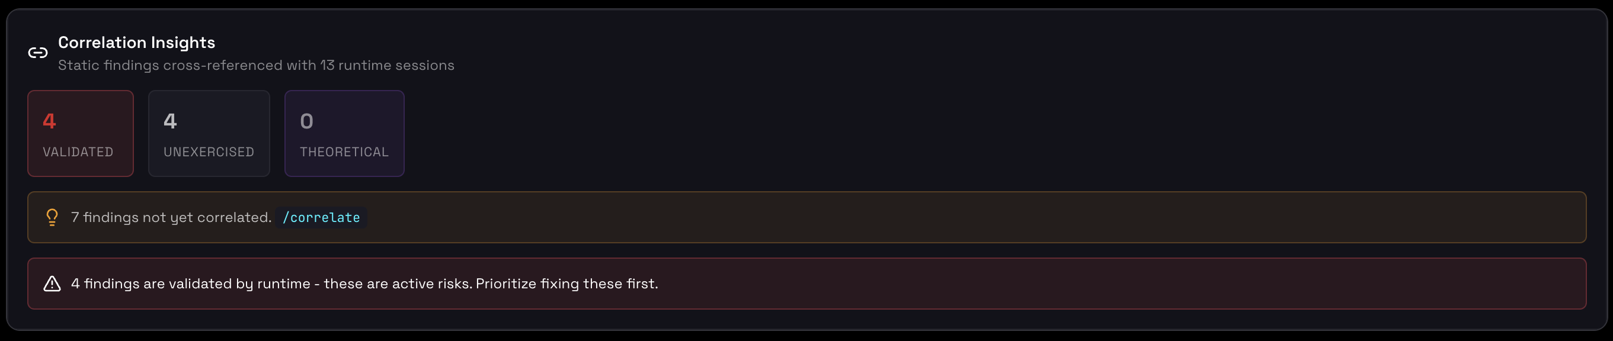
Task: Click the red number 4 in Validated
Action: [49, 121]
